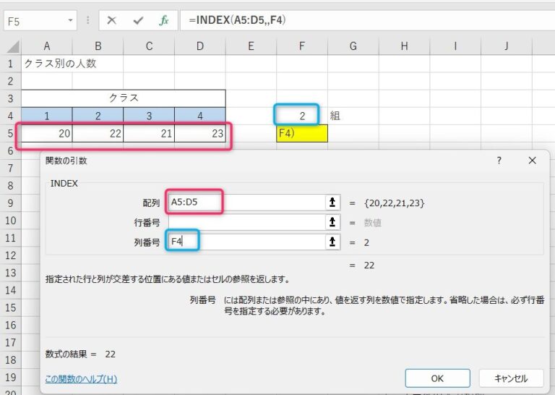The width and height of the screenshot is (555, 395).
Task: Click the 列番号 input field containing F4
Action: 246,242
